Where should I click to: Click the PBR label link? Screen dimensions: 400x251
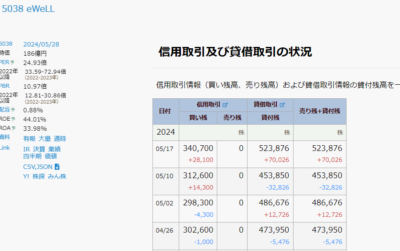pyautogui.click(x=4, y=86)
